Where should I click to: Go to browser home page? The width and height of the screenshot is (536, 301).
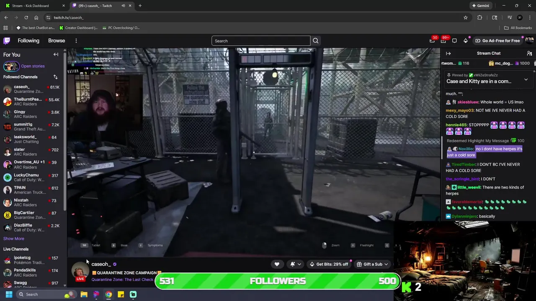click(x=36, y=18)
